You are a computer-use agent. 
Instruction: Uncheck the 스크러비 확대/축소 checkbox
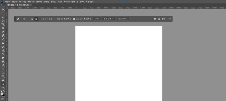[x=74, y=19]
